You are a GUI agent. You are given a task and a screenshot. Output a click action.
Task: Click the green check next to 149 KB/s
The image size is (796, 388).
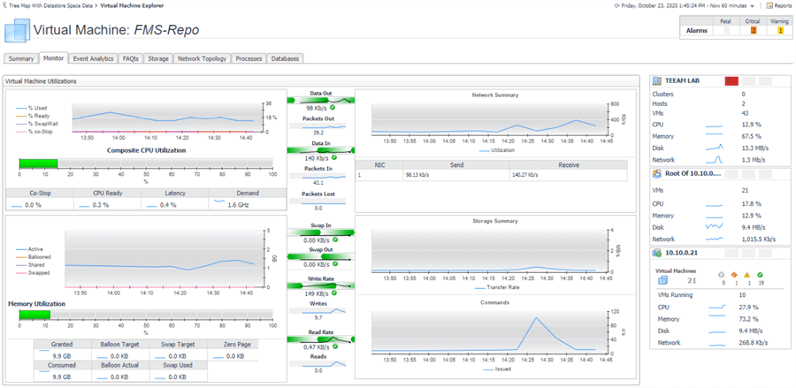tap(334, 293)
